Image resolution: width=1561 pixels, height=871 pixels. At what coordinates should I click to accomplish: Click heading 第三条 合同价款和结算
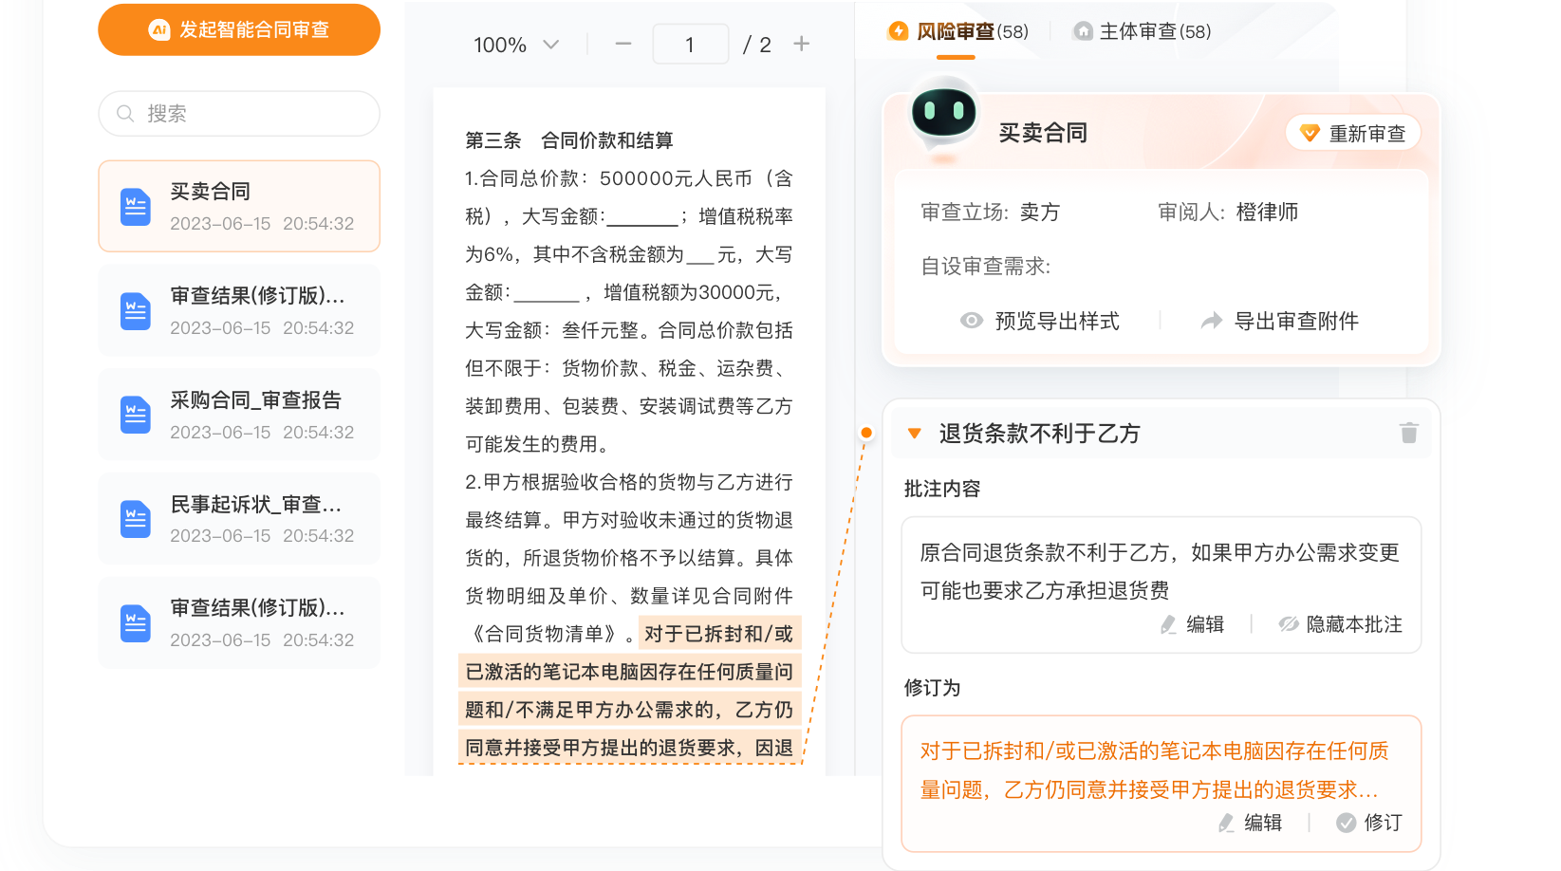[x=569, y=140]
